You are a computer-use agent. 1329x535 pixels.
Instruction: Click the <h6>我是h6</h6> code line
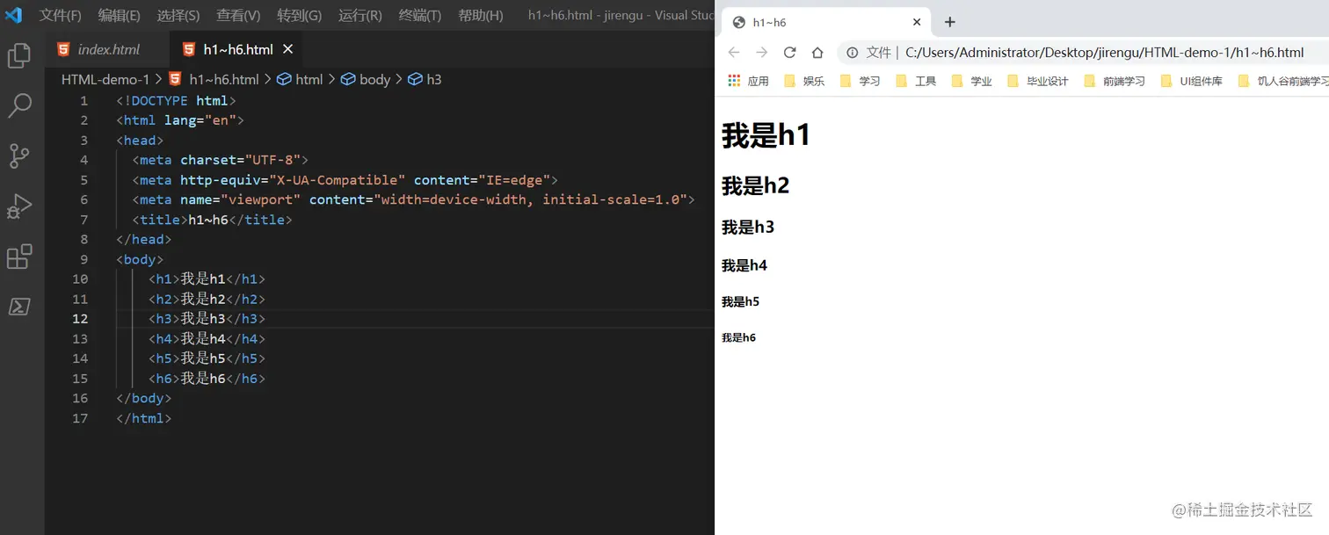207,379
